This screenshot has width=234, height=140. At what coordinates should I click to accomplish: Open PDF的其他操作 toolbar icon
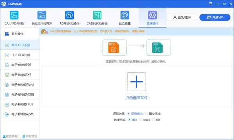click(x=69, y=15)
